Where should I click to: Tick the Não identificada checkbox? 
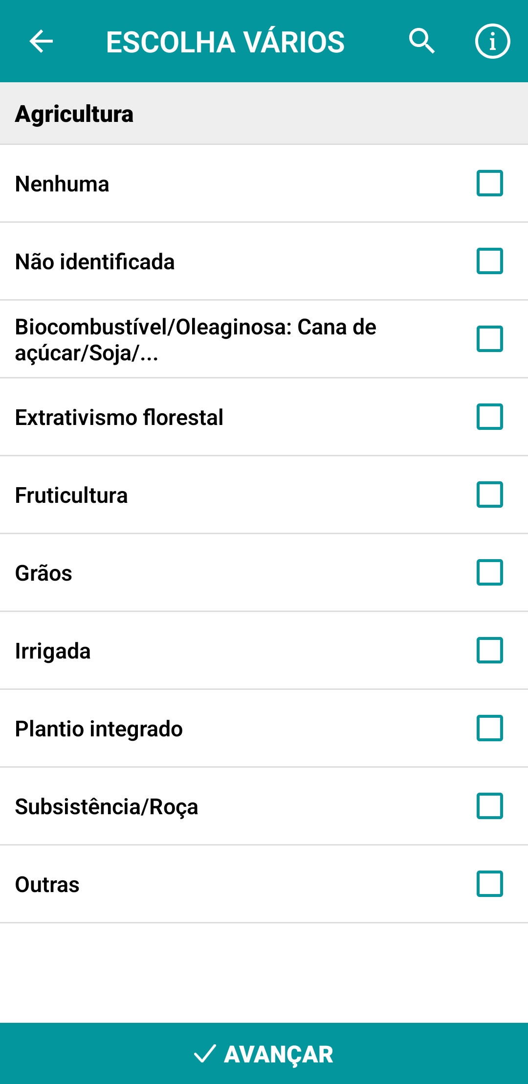[x=489, y=261]
